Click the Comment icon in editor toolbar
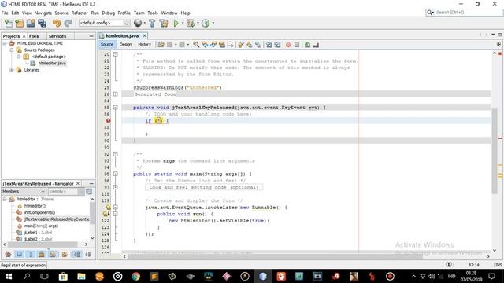Screen dimensions: 504x283 click(x=308, y=45)
